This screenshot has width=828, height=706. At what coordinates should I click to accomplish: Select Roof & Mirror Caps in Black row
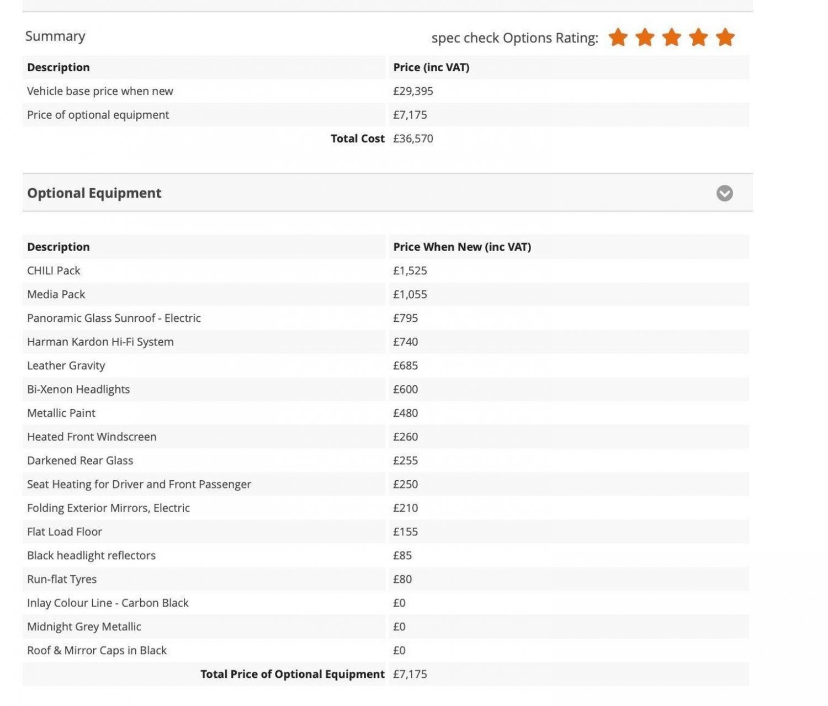click(386, 650)
